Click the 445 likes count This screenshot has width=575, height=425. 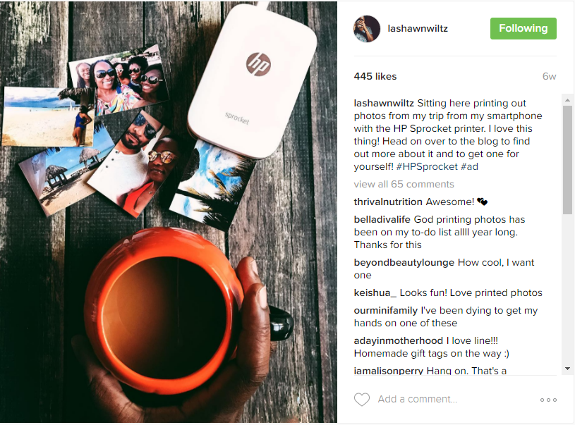pos(375,76)
